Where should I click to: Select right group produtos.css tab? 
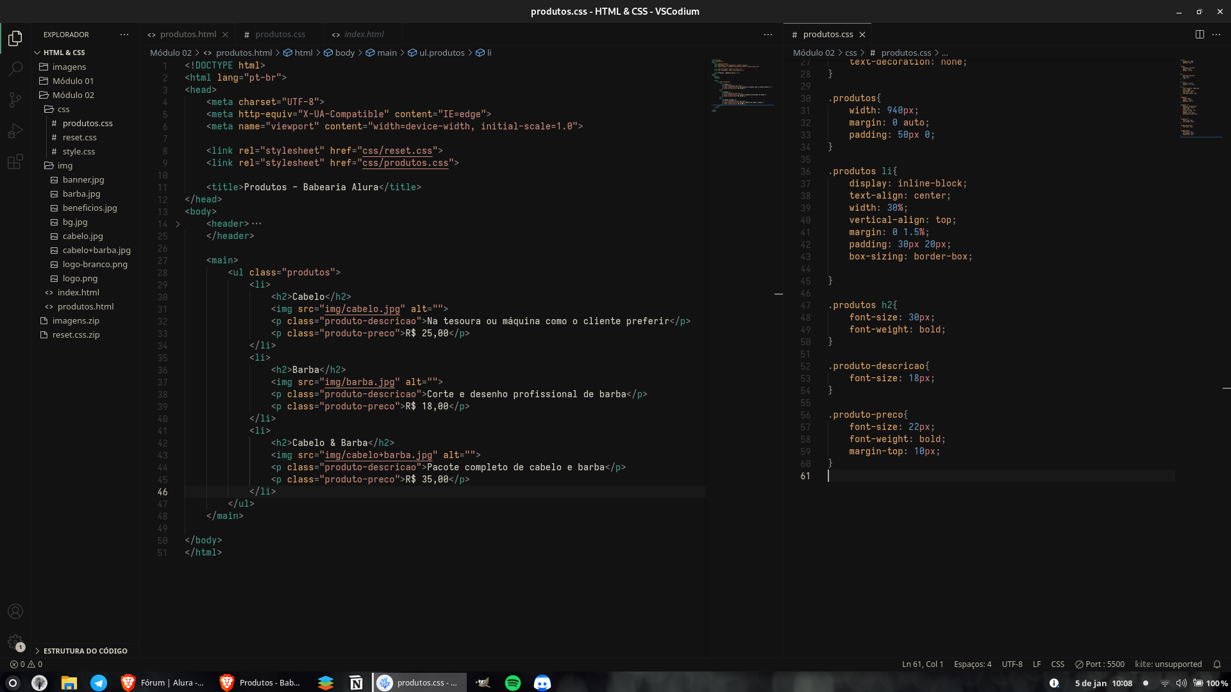coord(828,35)
